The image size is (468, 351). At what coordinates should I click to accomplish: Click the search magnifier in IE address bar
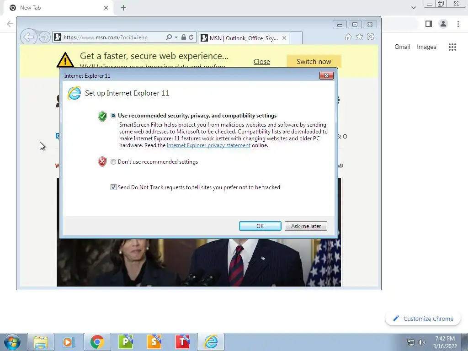point(169,37)
